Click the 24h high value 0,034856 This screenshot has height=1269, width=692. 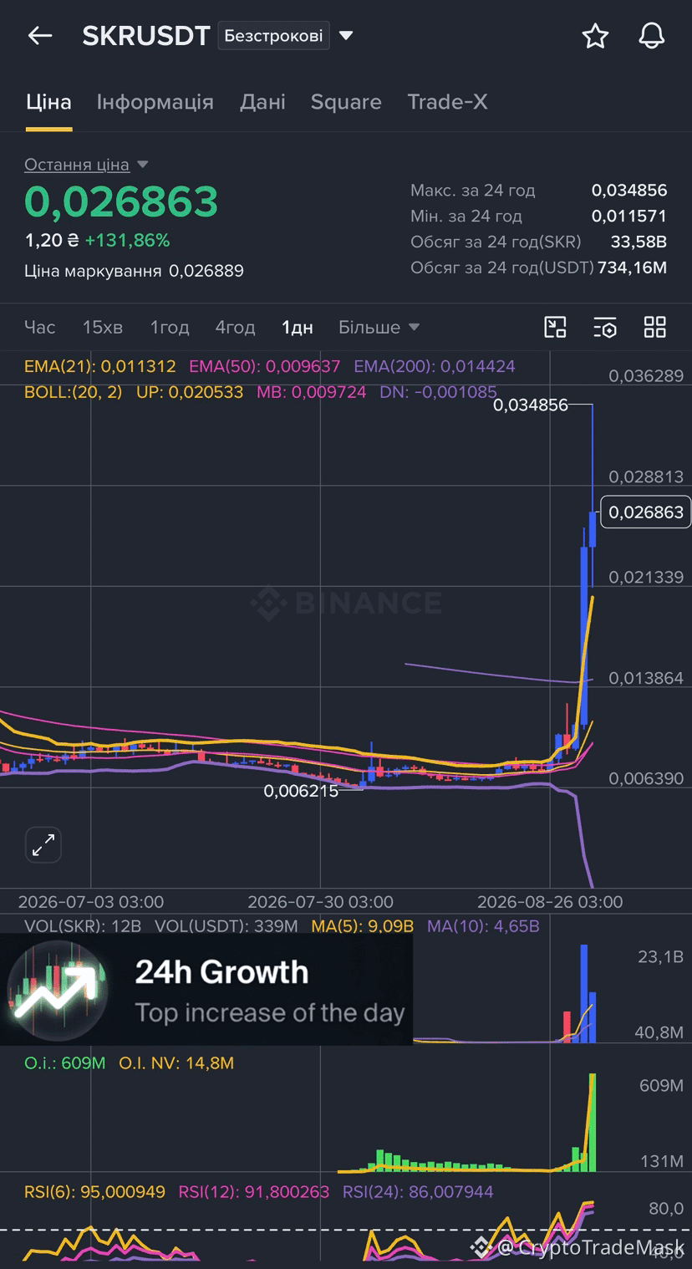coord(629,191)
